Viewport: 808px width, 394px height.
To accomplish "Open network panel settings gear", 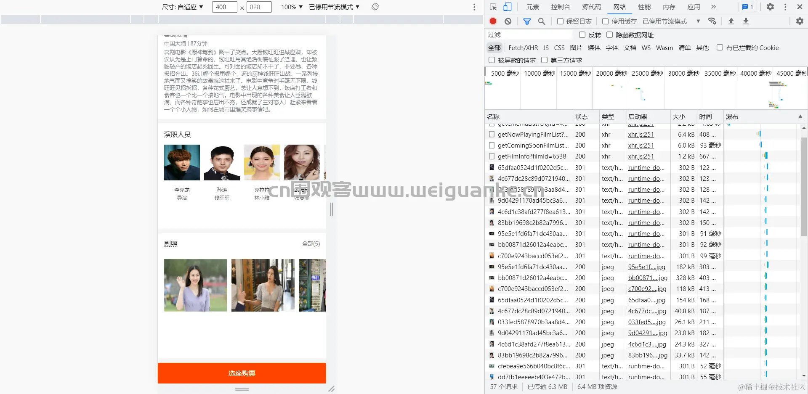I will 800,21.
